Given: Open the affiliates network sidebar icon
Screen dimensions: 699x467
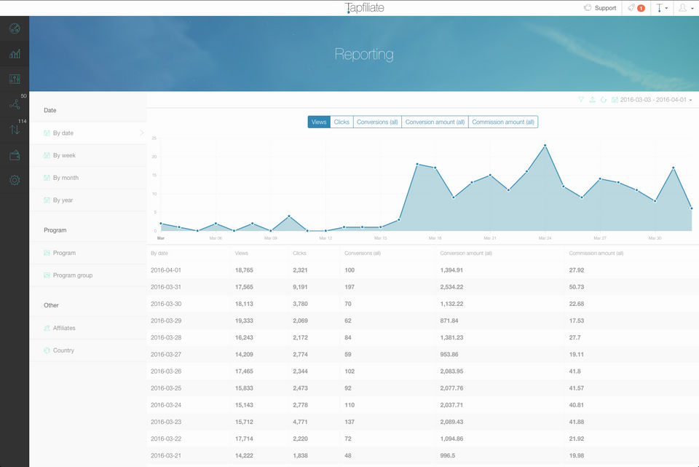Looking at the screenshot, I should (x=15, y=104).
